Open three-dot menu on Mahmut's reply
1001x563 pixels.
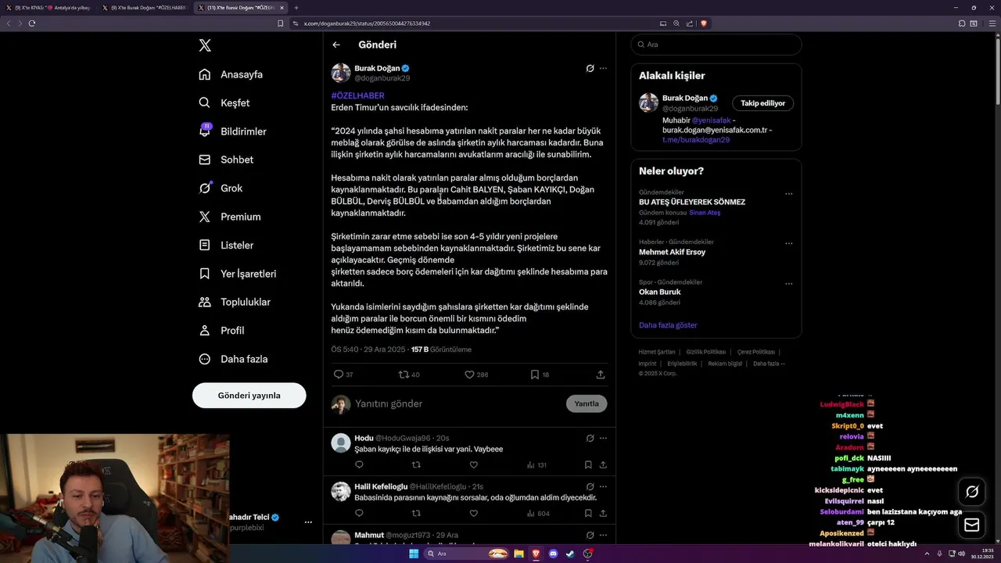[x=603, y=535]
